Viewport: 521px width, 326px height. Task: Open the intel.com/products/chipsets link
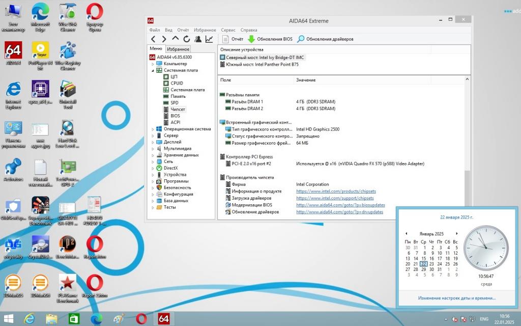[336, 192]
